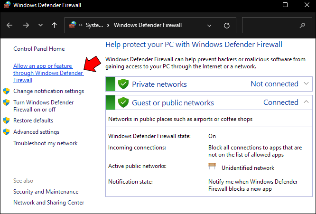Click the firewall icon in the address bar
The image size is (316, 214).
(73, 25)
